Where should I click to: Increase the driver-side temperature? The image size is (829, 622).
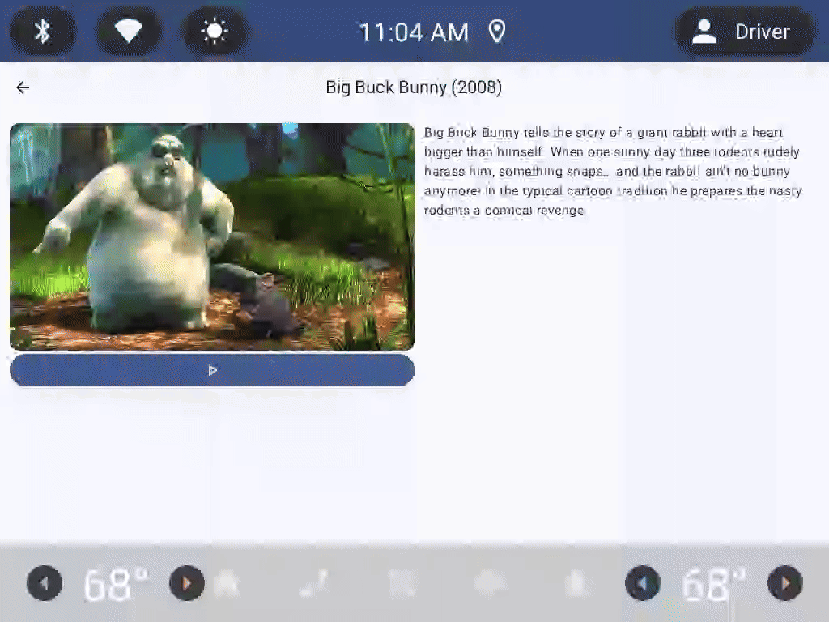coord(186,583)
